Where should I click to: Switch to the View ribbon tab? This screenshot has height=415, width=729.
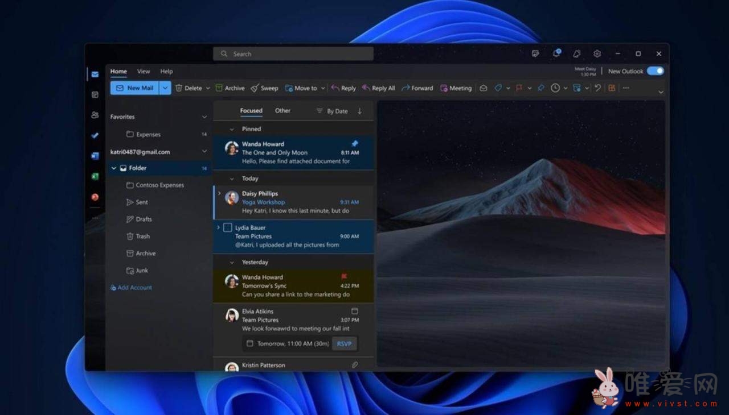144,72
